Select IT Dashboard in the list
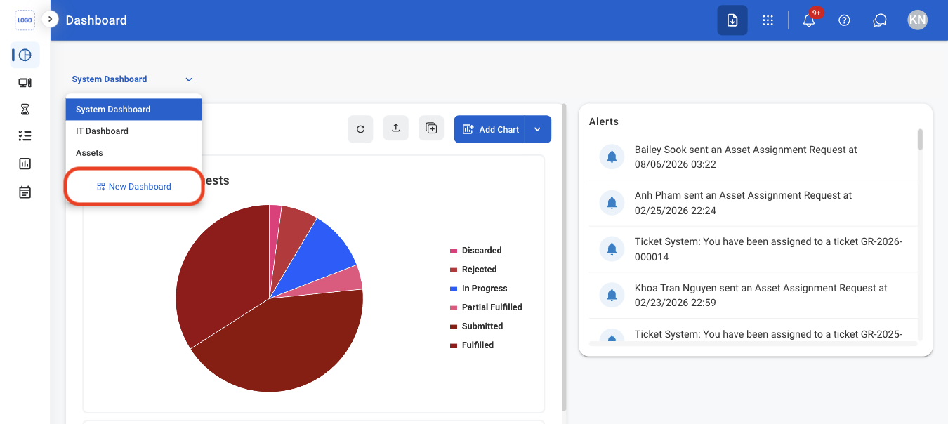The height and width of the screenshot is (424, 948). [133, 131]
